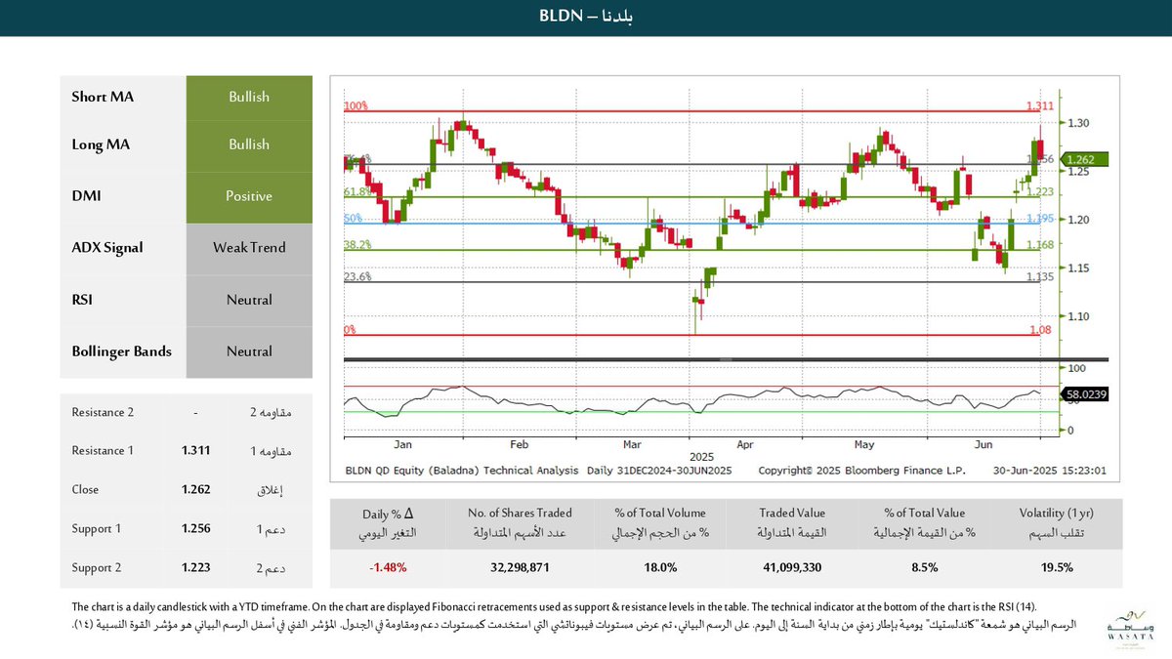Image resolution: width=1172 pixels, height=659 pixels.
Task: Click the green 1.262 last price tag
Action: click(1085, 159)
